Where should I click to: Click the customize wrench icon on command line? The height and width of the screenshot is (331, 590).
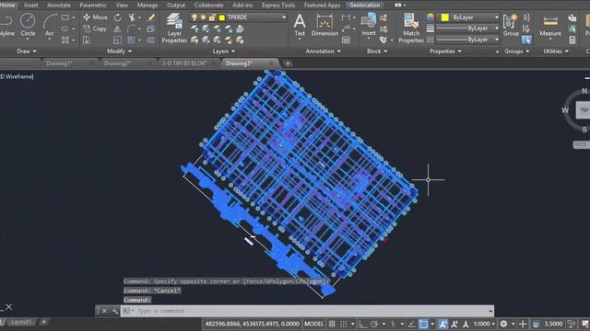114,311
